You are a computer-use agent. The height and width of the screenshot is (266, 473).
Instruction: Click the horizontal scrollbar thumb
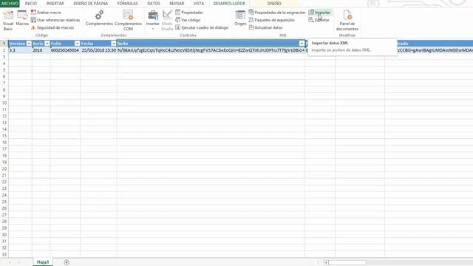pos(347,262)
